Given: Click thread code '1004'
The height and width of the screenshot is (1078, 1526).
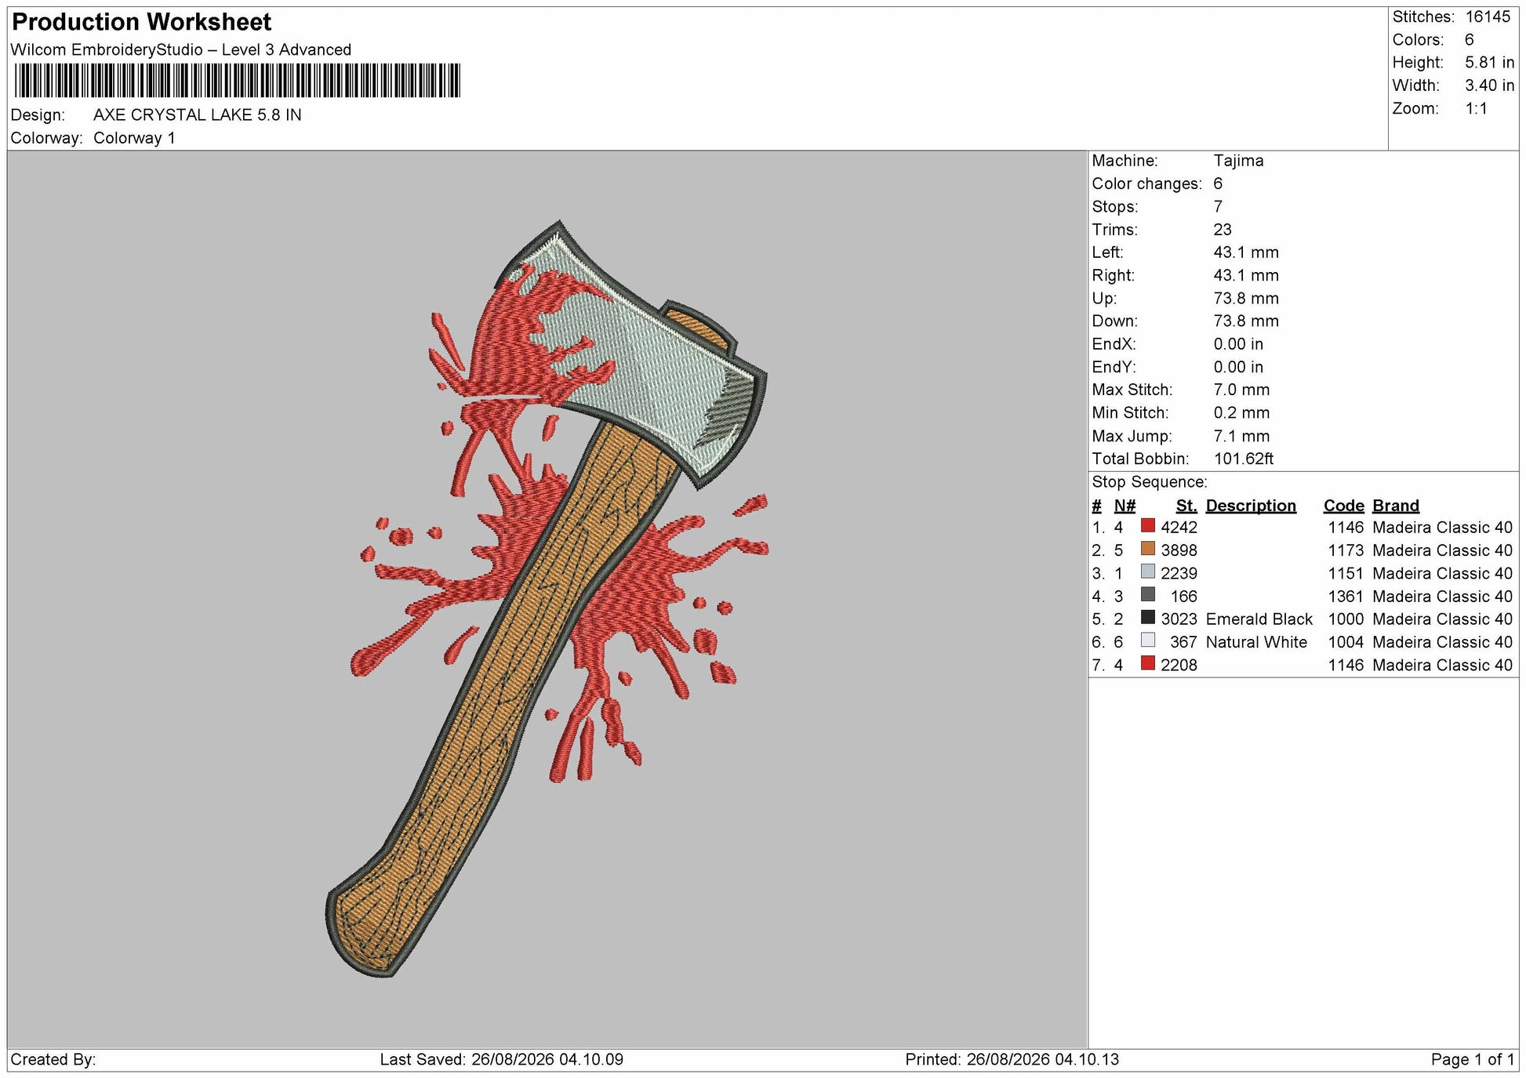Looking at the screenshot, I should pos(1346,642).
